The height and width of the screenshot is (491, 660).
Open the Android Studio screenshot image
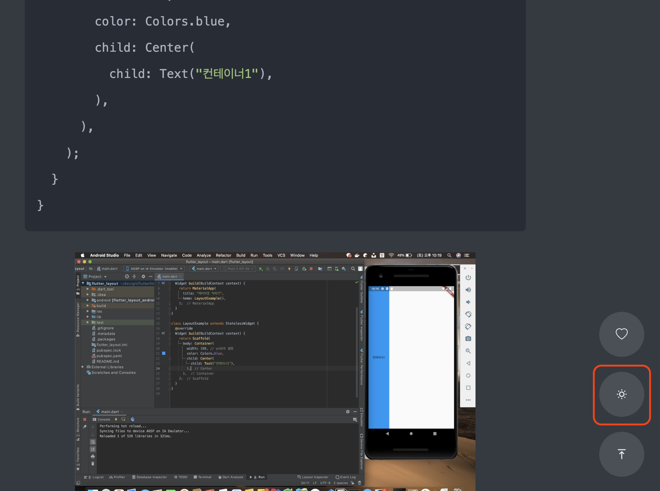275,371
